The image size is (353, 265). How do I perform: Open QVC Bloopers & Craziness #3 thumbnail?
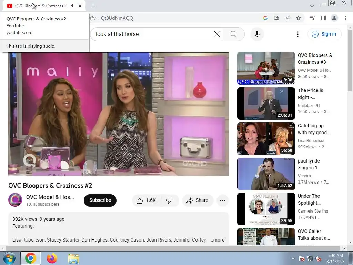coord(266,68)
